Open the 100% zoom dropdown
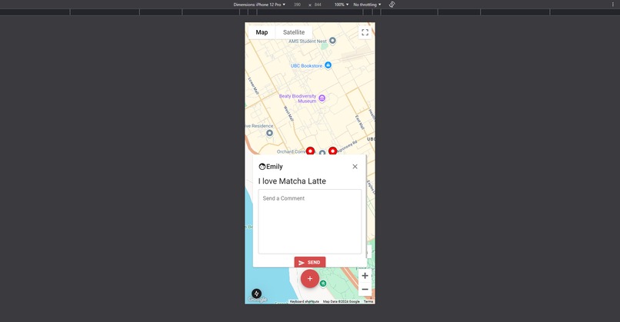This screenshot has height=322, width=620. 342,5
